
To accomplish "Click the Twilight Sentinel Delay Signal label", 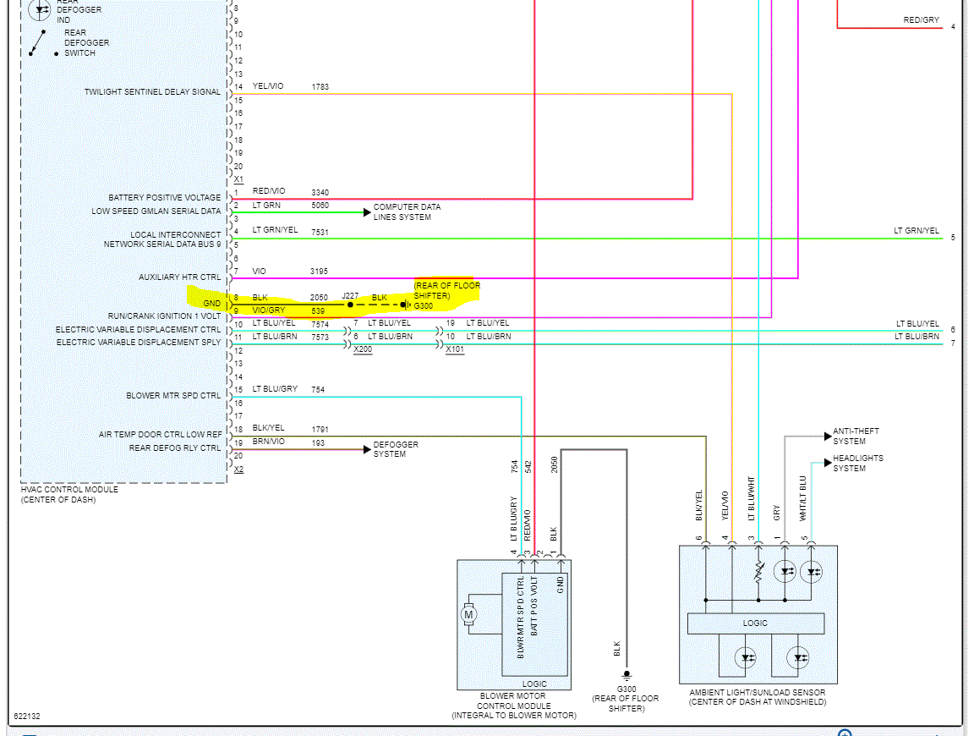I will pos(152,91).
